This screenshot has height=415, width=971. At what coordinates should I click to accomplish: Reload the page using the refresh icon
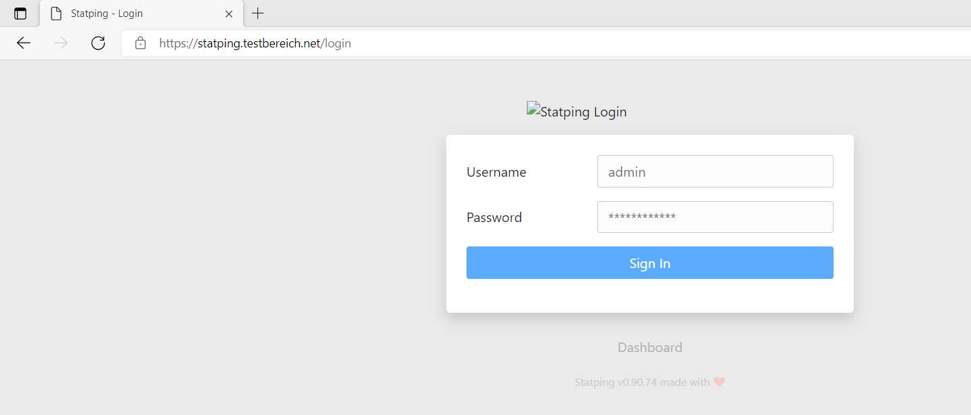click(98, 43)
